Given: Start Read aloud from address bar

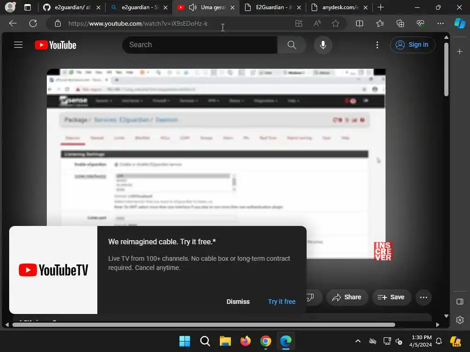Looking at the screenshot, I should coord(317,23).
